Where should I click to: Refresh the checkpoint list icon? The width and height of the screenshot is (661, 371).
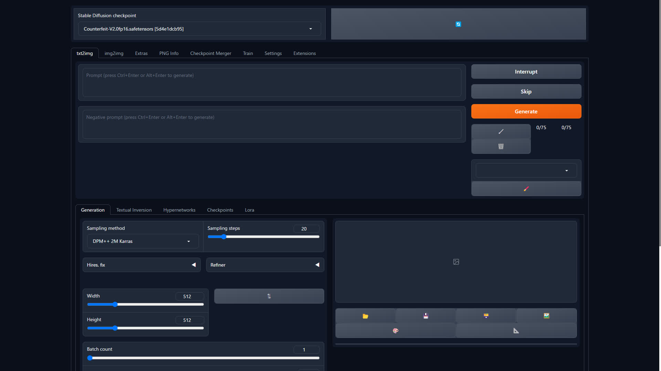point(458,24)
